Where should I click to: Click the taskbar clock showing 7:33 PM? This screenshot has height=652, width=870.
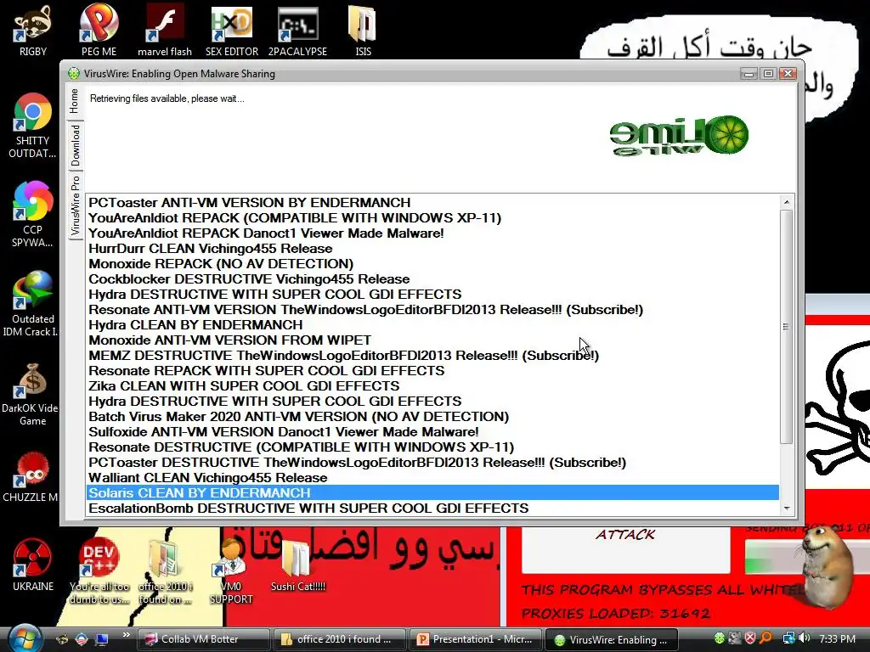click(x=837, y=638)
